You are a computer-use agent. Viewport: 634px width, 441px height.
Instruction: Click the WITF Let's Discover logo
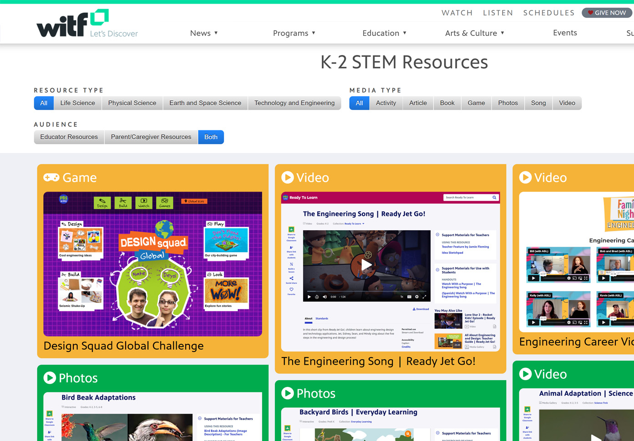coord(87,23)
